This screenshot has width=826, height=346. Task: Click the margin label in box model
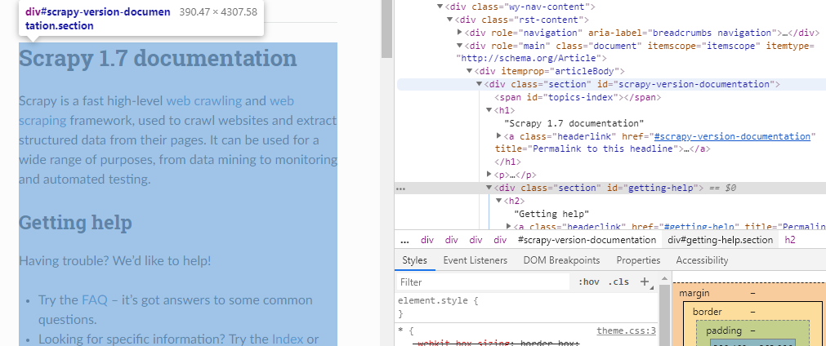(x=694, y=293)
